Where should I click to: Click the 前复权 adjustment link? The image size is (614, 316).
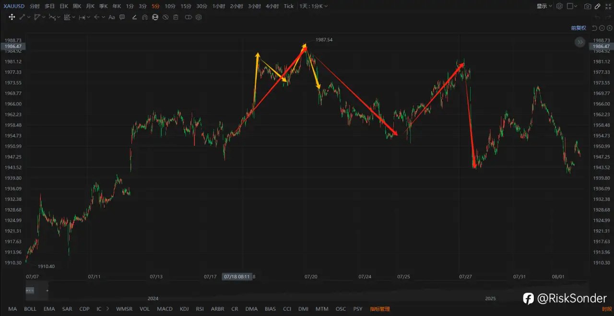pyautogui.click(x=579, y=28)
